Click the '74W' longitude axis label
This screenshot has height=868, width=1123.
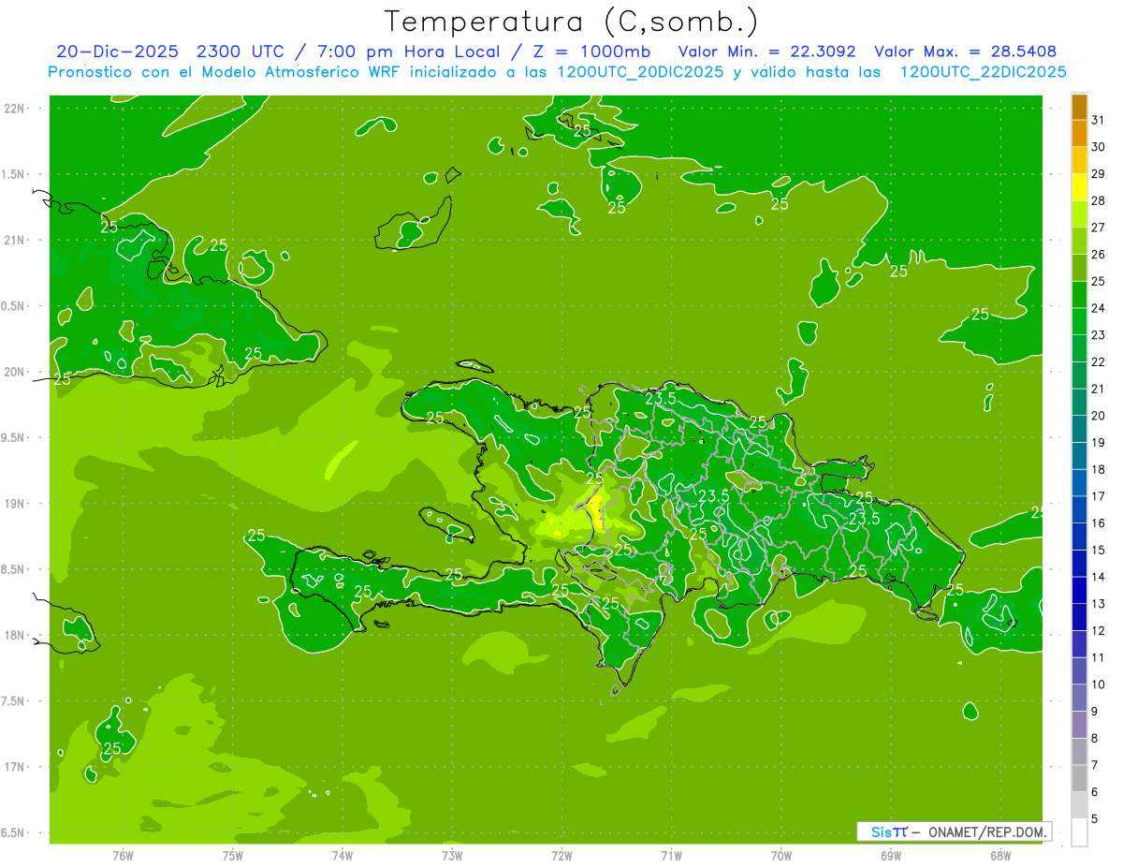[343, 855]
